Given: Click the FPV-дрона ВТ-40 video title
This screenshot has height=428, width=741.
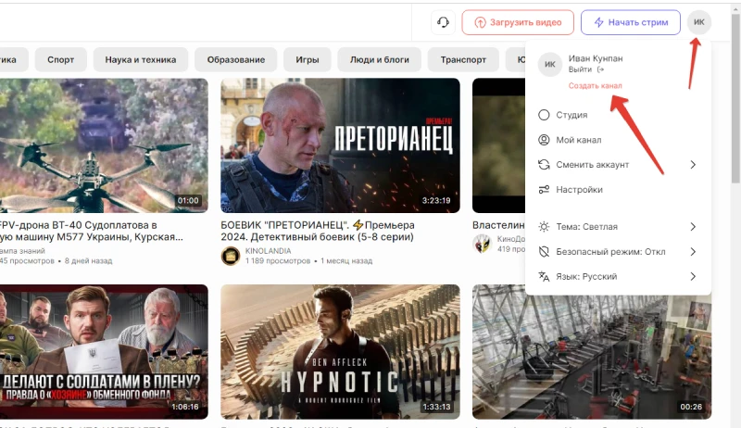Looking at the screenshot, I should click(x=91, y=231).
